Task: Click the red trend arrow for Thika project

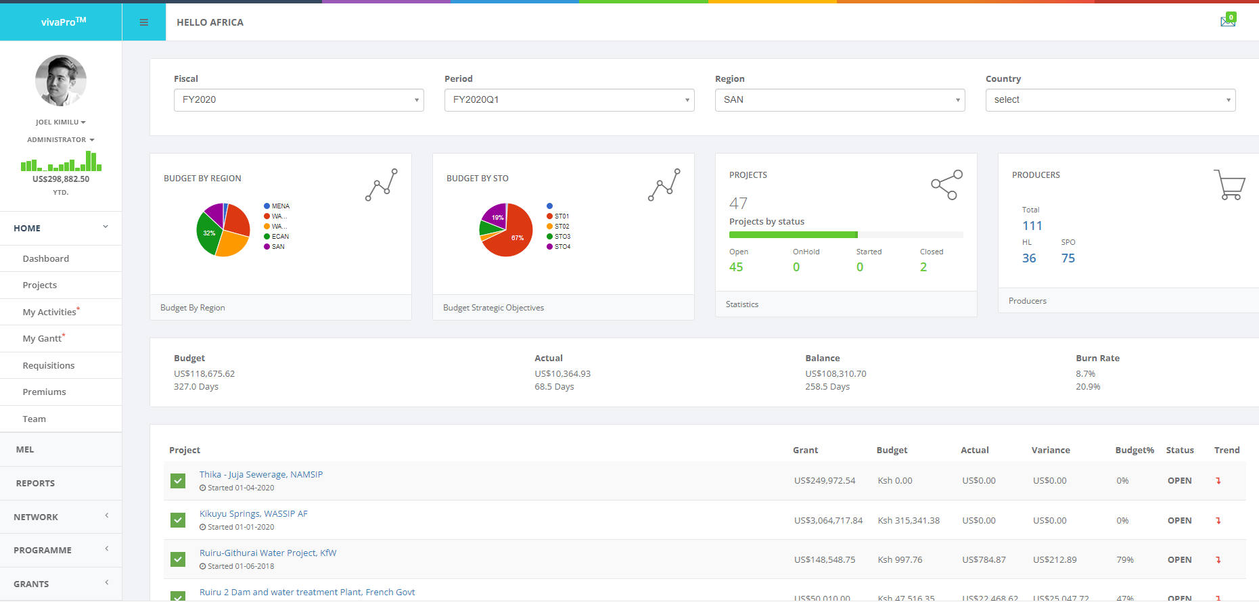Action: point(1218,481)
